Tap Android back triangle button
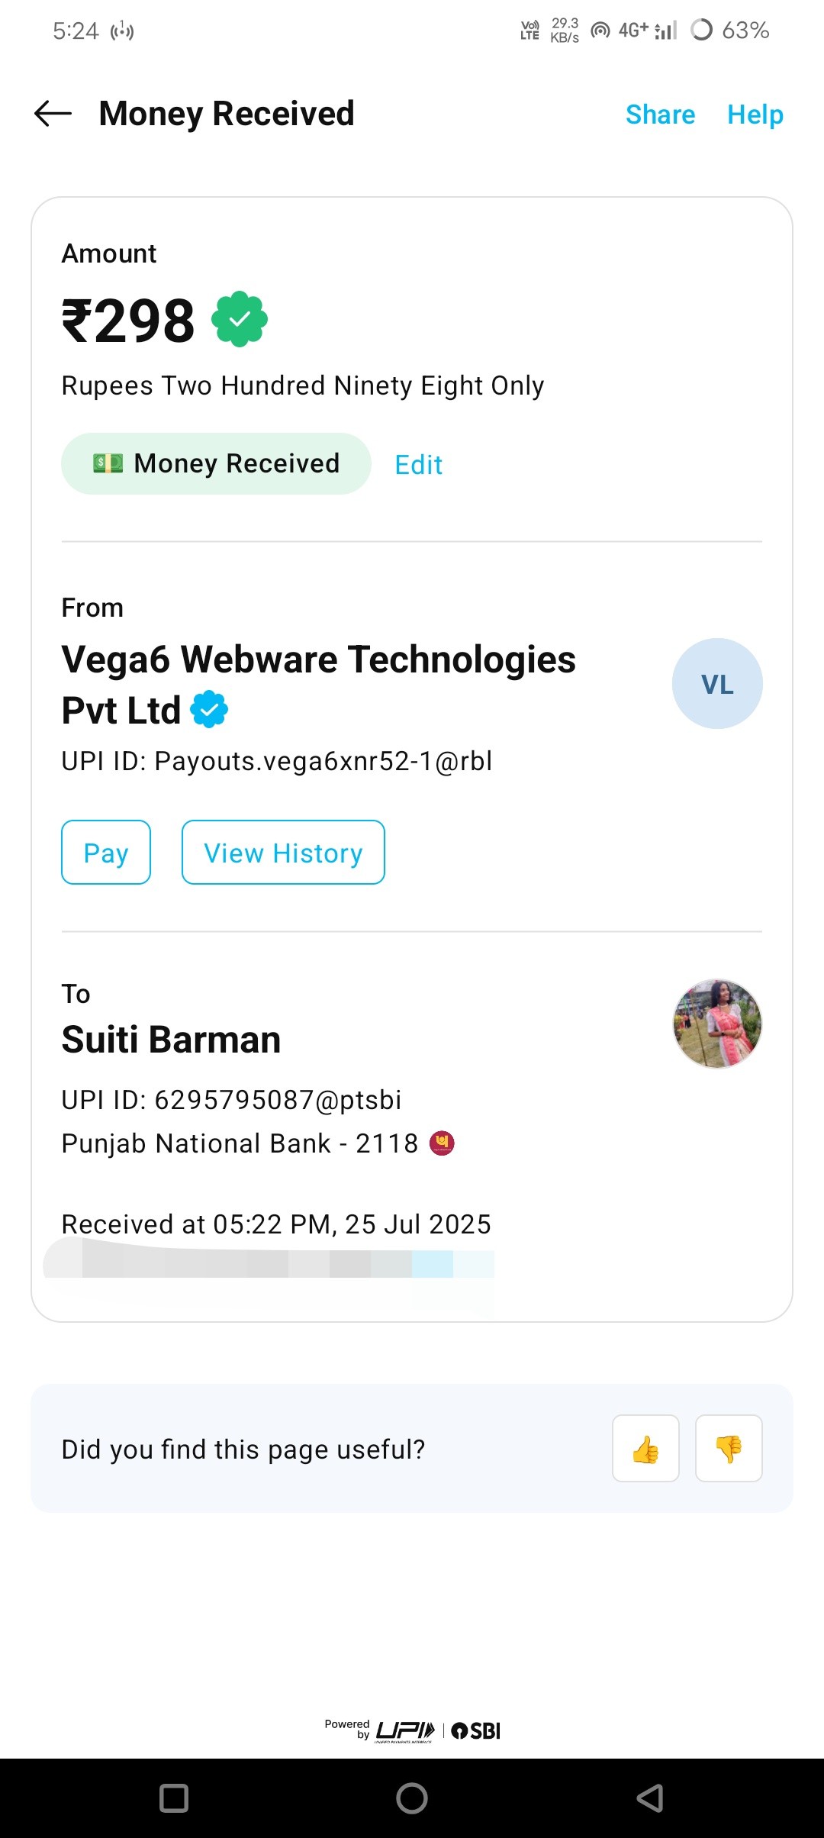 [650, 1798]
